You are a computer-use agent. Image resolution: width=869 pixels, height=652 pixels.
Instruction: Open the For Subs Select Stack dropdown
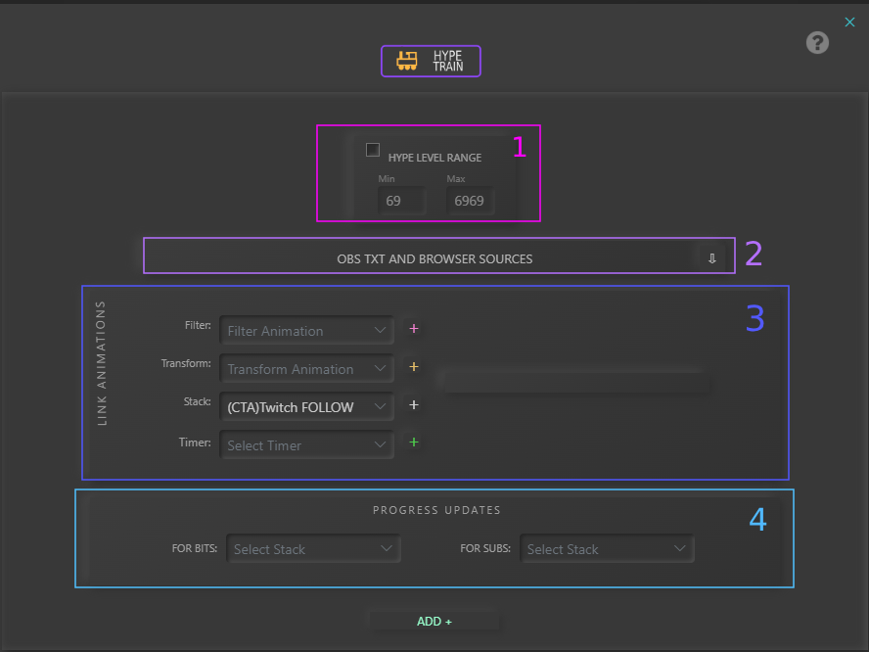(x=607, y=549)
